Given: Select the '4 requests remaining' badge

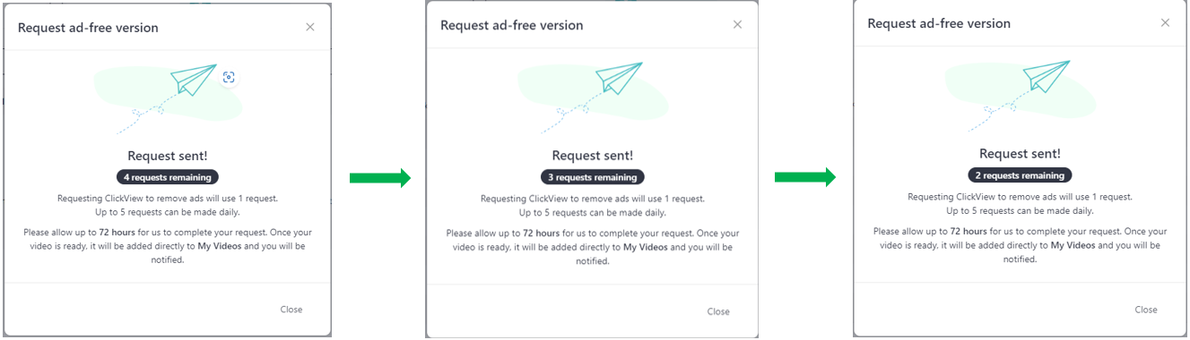Looking at the screenshot, I should click(168, 177).
